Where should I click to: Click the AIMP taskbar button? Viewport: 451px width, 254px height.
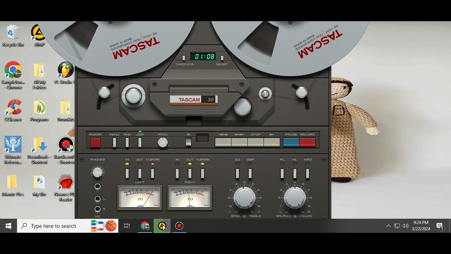pos(162,226)
